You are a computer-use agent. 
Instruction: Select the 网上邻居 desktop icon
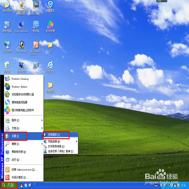[7, 47]
